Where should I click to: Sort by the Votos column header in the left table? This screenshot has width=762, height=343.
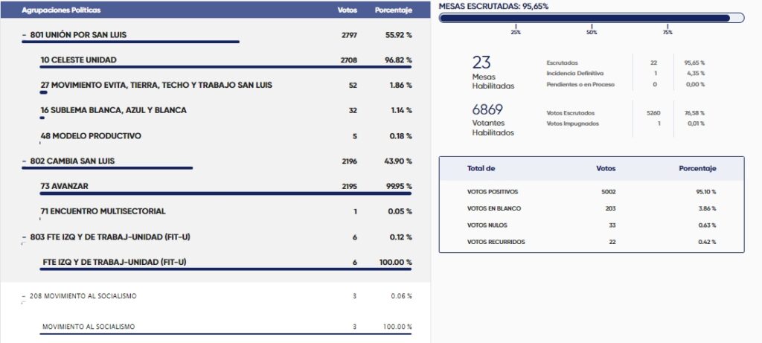click(347, 11)
